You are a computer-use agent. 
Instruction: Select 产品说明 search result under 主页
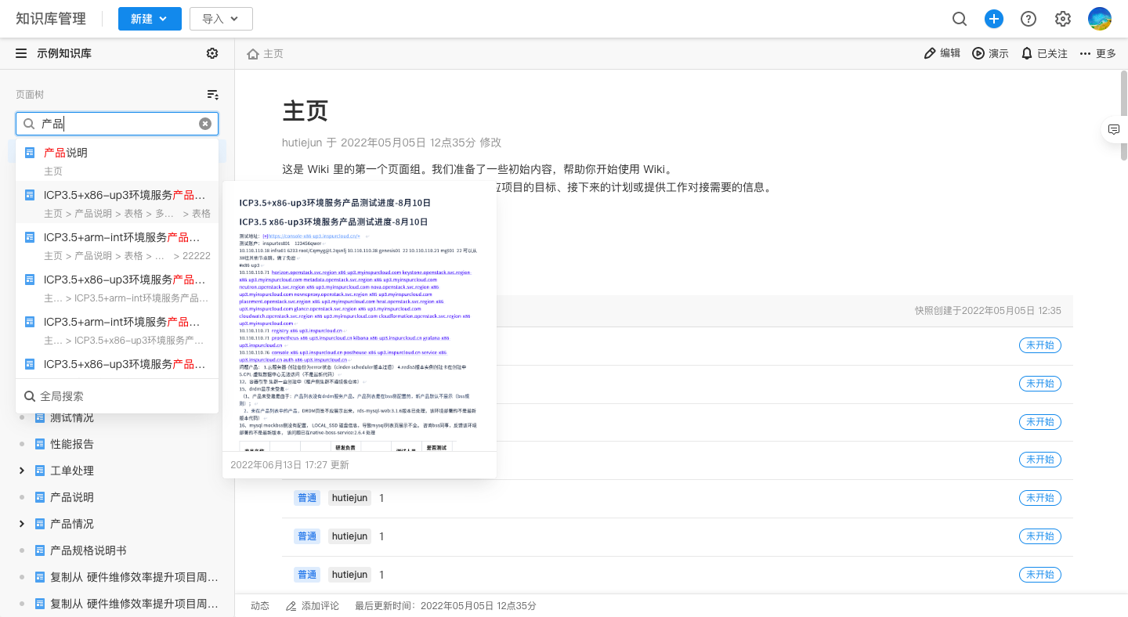(117, 161)
